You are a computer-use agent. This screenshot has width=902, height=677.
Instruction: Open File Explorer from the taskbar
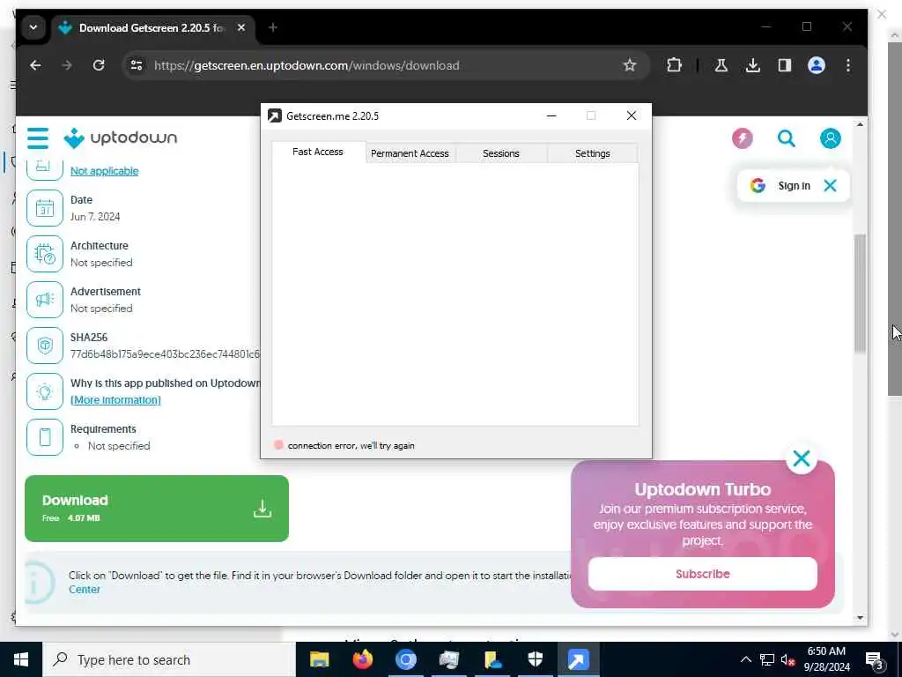pyautogui.click(x=319, y=659)
